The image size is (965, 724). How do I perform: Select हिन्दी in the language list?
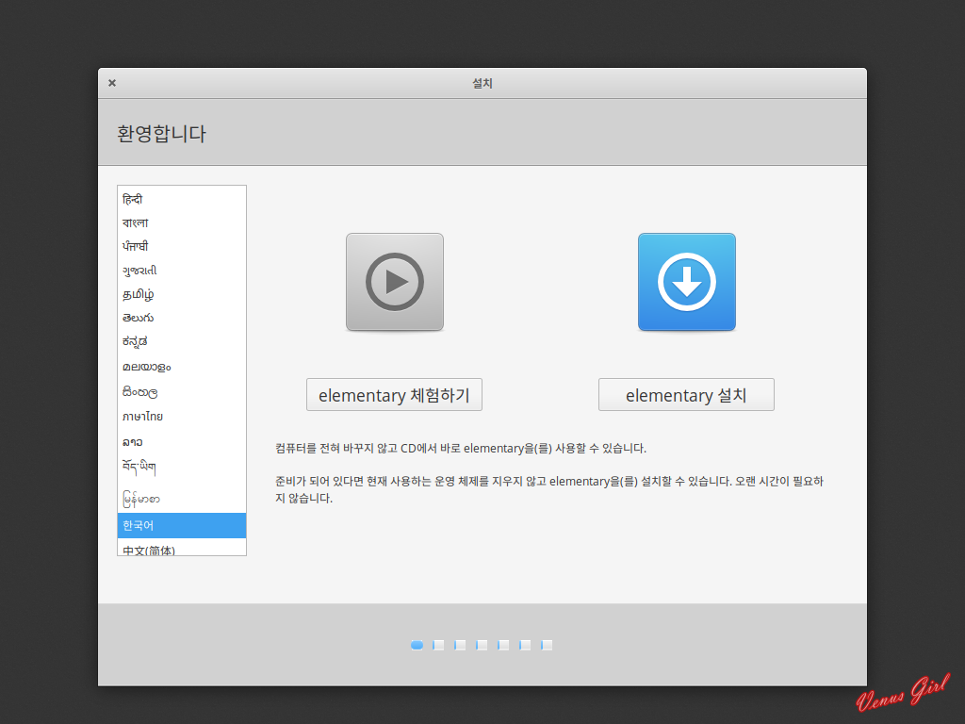pos(182,200)
